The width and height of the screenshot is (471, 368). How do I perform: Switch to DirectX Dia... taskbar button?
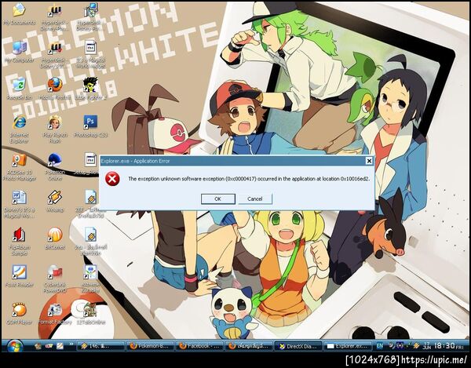(x=298, y=346)
